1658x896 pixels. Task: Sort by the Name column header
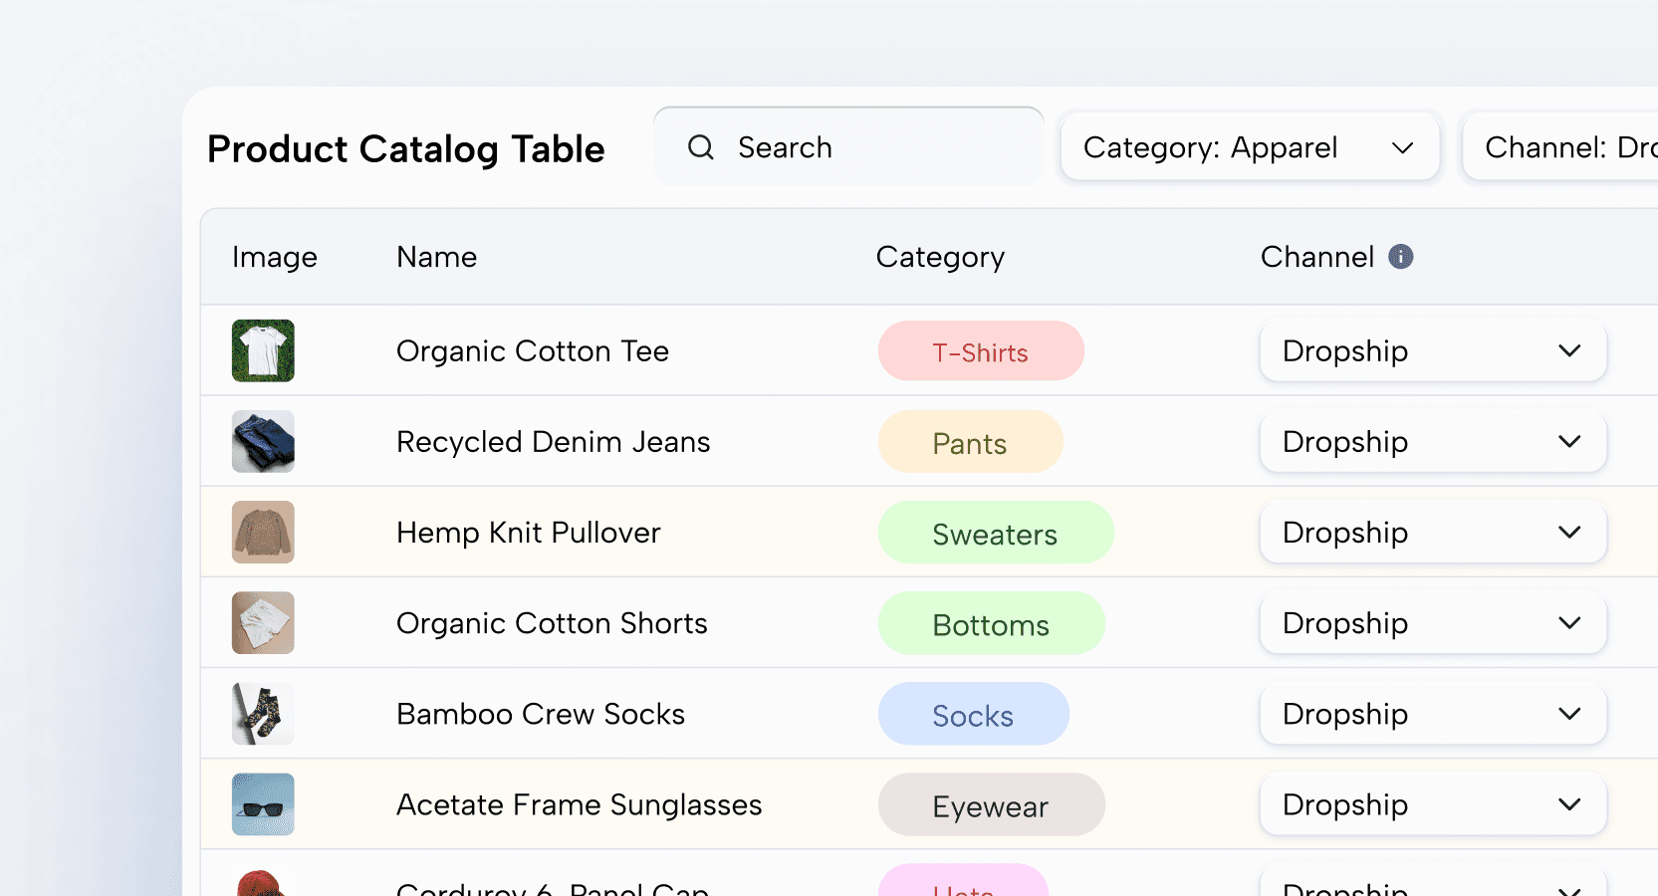(436, 257)
